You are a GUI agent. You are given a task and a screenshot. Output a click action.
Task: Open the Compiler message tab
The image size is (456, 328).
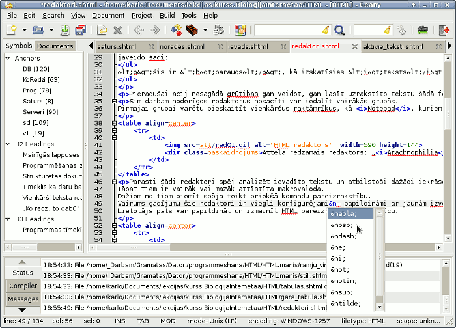point(22,286)
